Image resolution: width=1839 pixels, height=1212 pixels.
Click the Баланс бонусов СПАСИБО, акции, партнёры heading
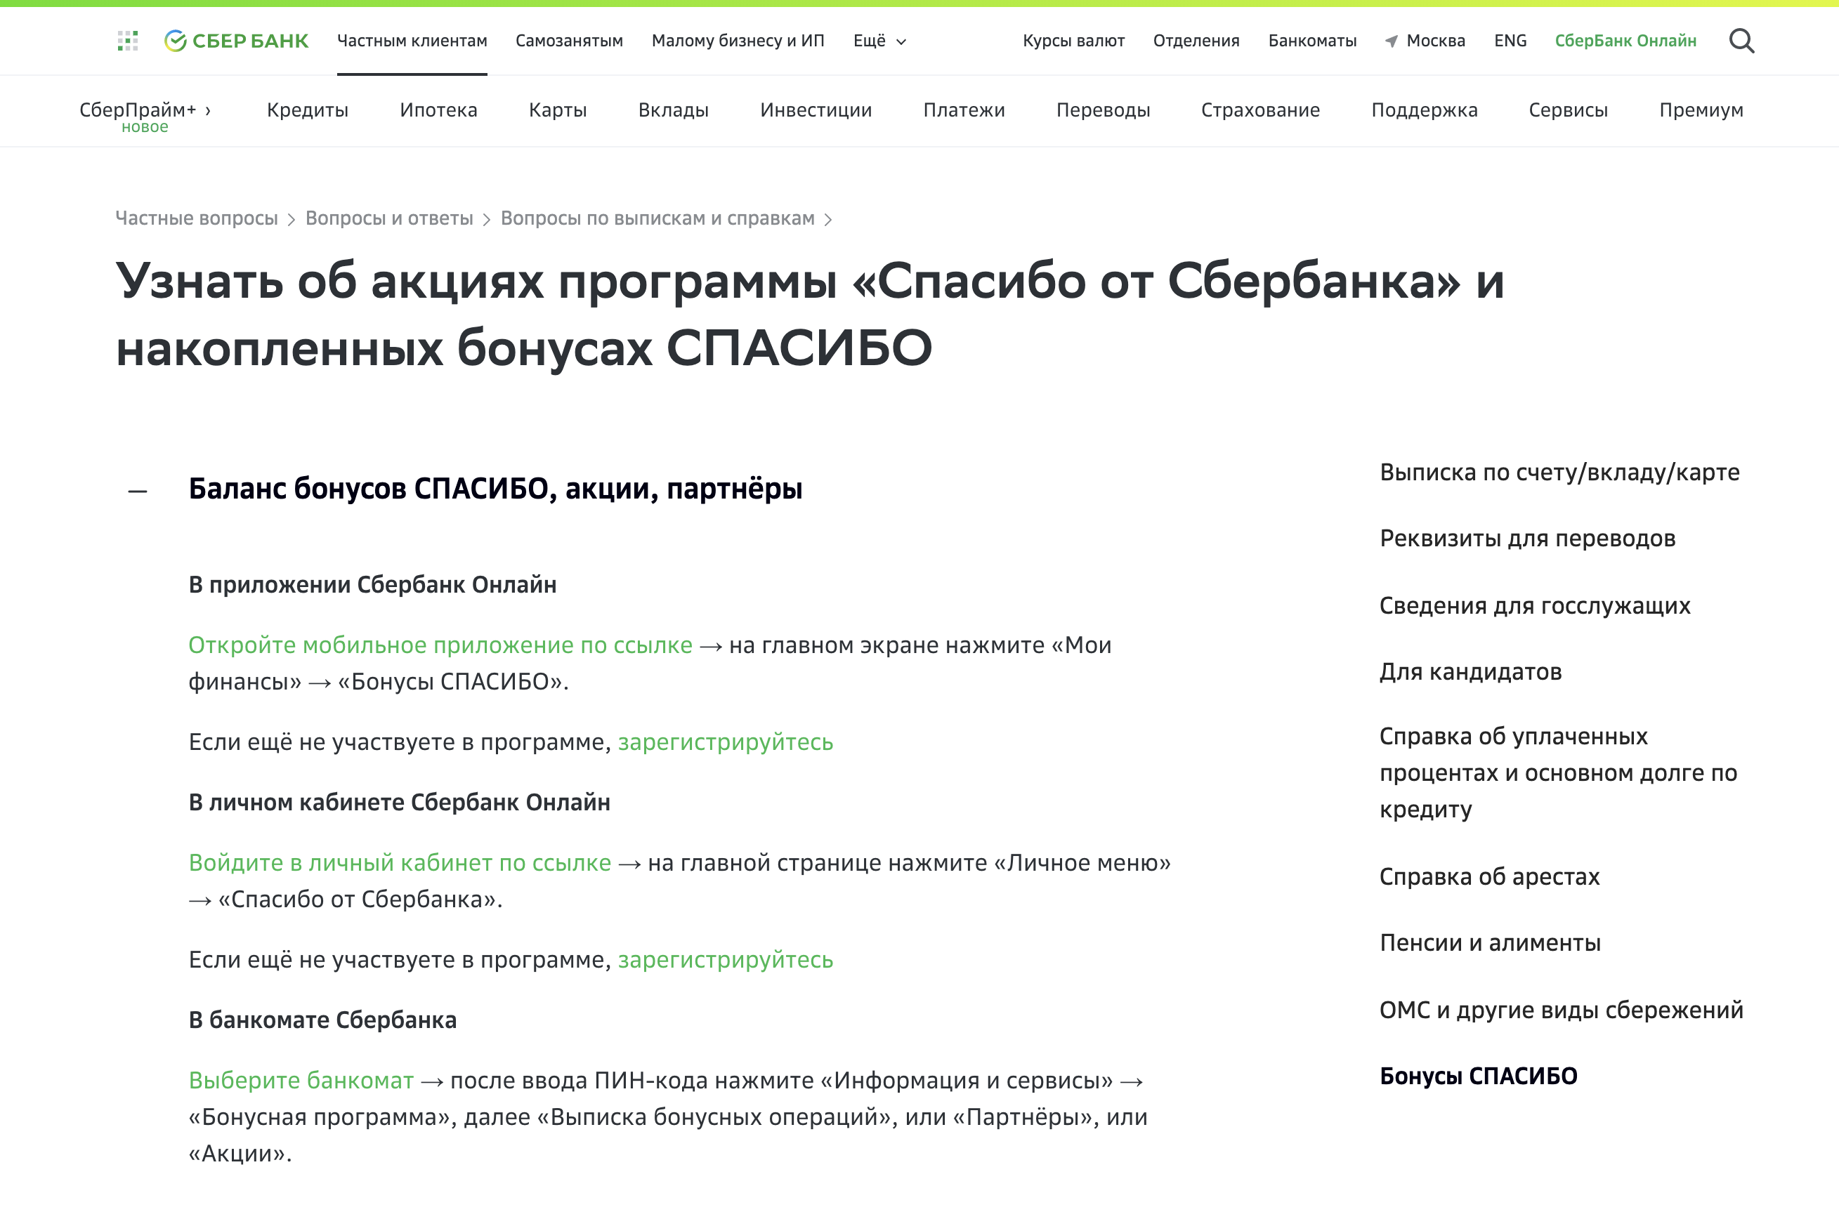pyautogui.click(x=495, y=489)
